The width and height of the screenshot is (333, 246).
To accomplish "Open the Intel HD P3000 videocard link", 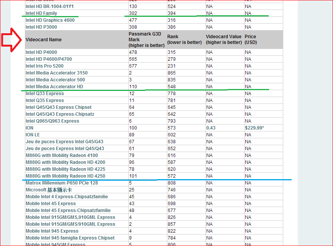I will (x=41, y=27).
